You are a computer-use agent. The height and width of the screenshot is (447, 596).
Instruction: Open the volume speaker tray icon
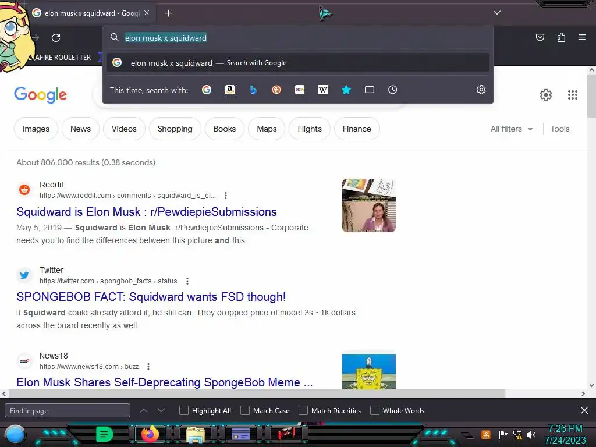[531, 434]
